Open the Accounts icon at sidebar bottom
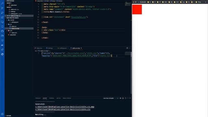Viewport: 208px width, 117px height. point(2,114)
